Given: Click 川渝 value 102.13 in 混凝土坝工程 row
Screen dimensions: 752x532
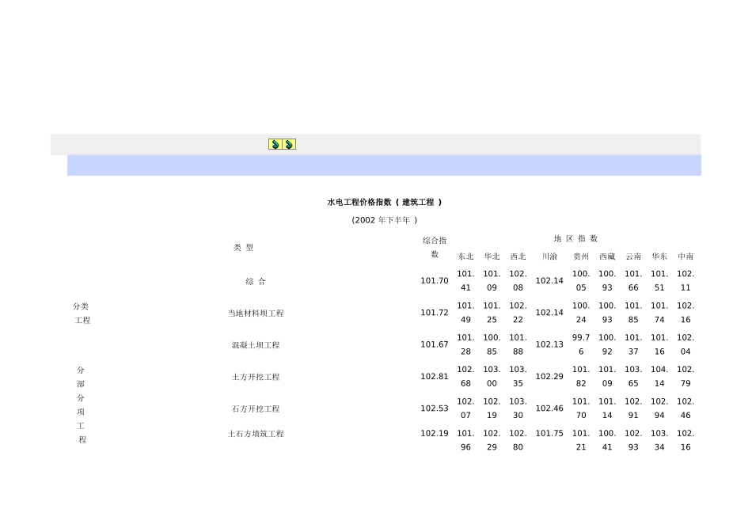Looking at the screenshot, I should coord(549,344).
